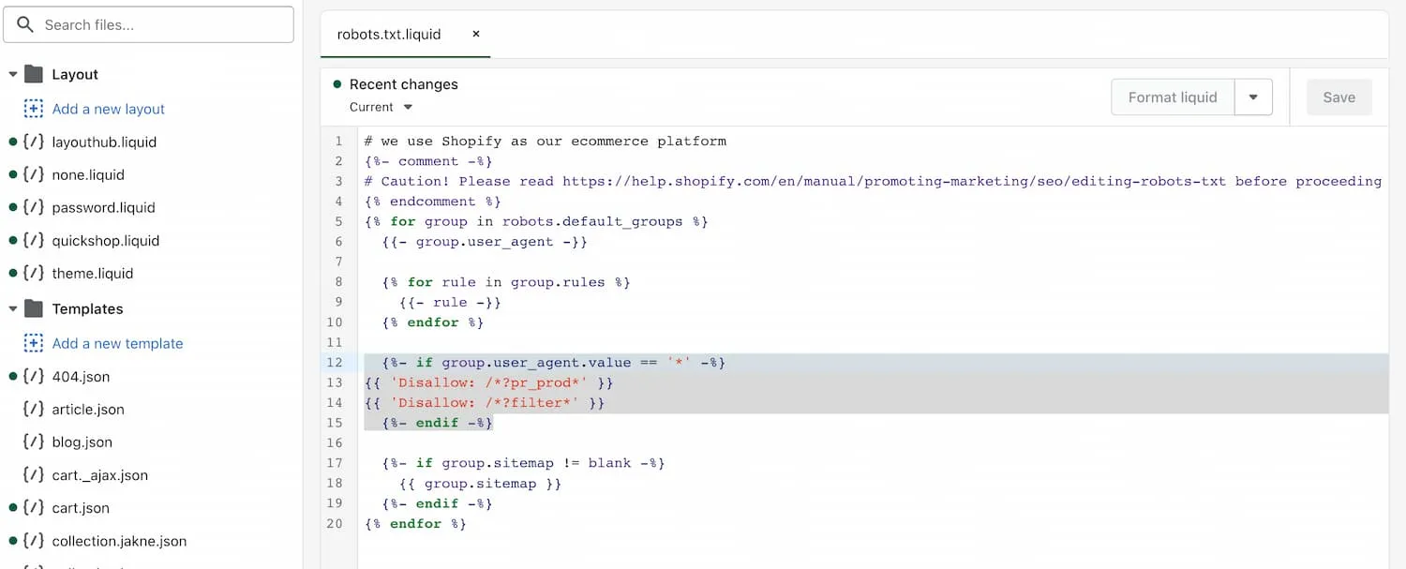
Task: Focus the Search files input field
Action: 148,24
